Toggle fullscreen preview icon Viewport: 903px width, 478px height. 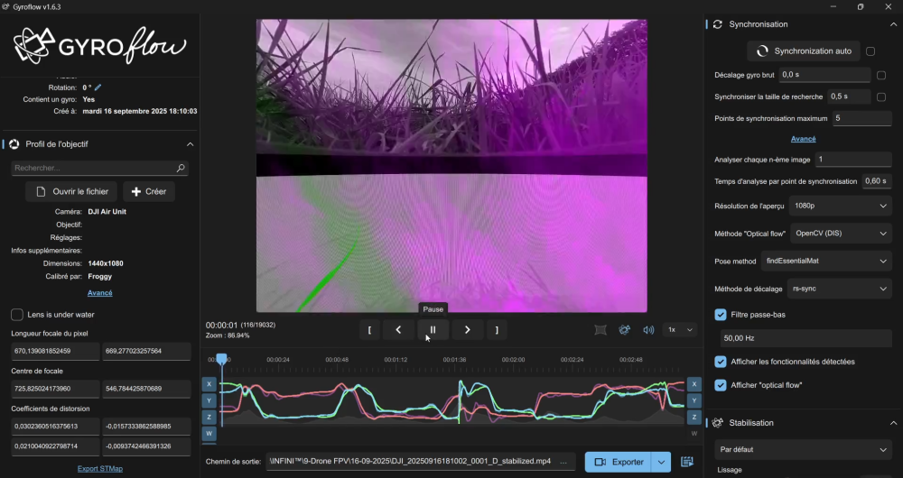tap(600, 330)
